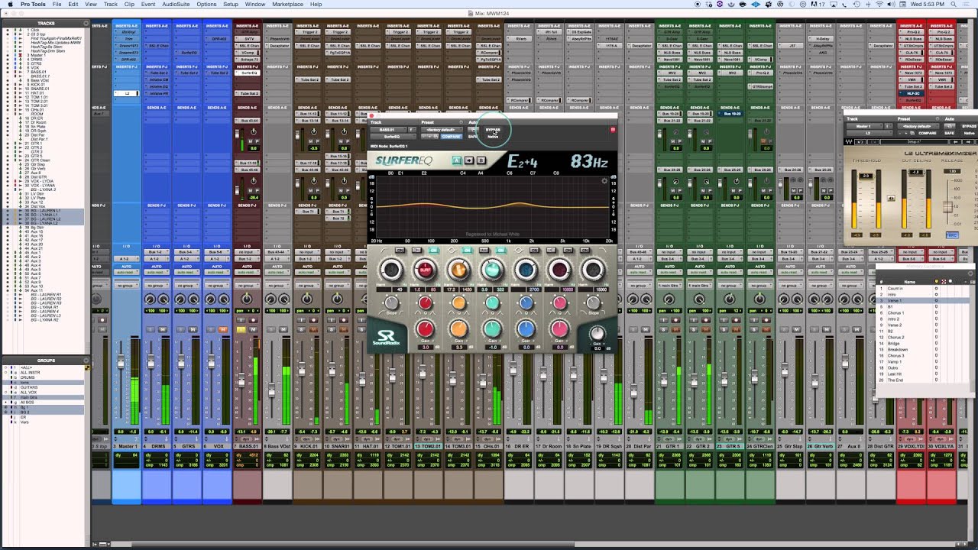Click the magenta band frequency knob
Screen dimensions: 978x550
(x=559, y=269)
